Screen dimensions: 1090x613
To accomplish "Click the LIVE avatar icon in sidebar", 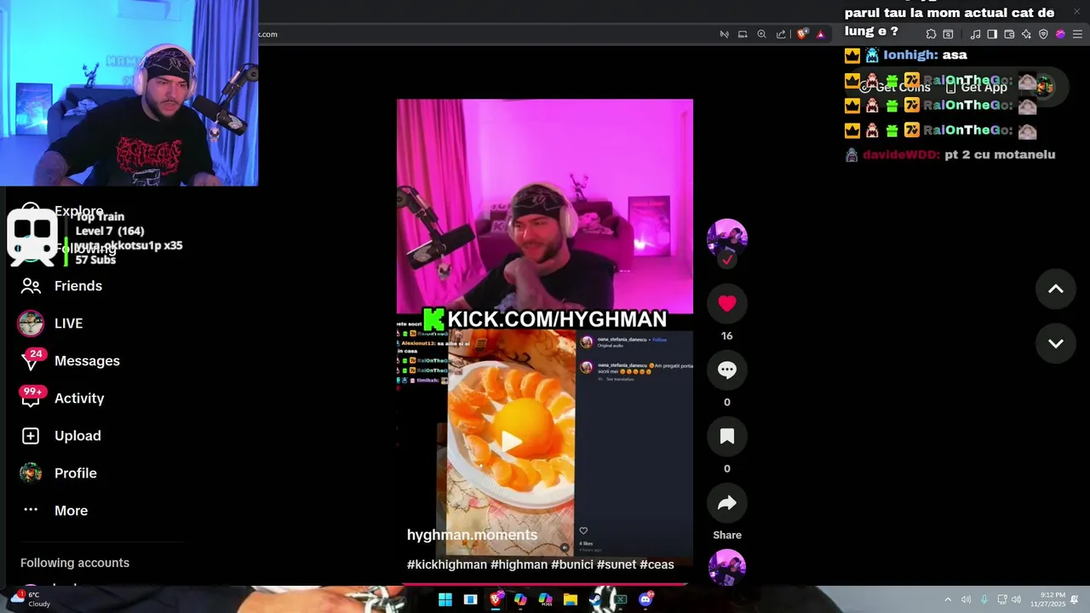I will (x=31, y=324).
